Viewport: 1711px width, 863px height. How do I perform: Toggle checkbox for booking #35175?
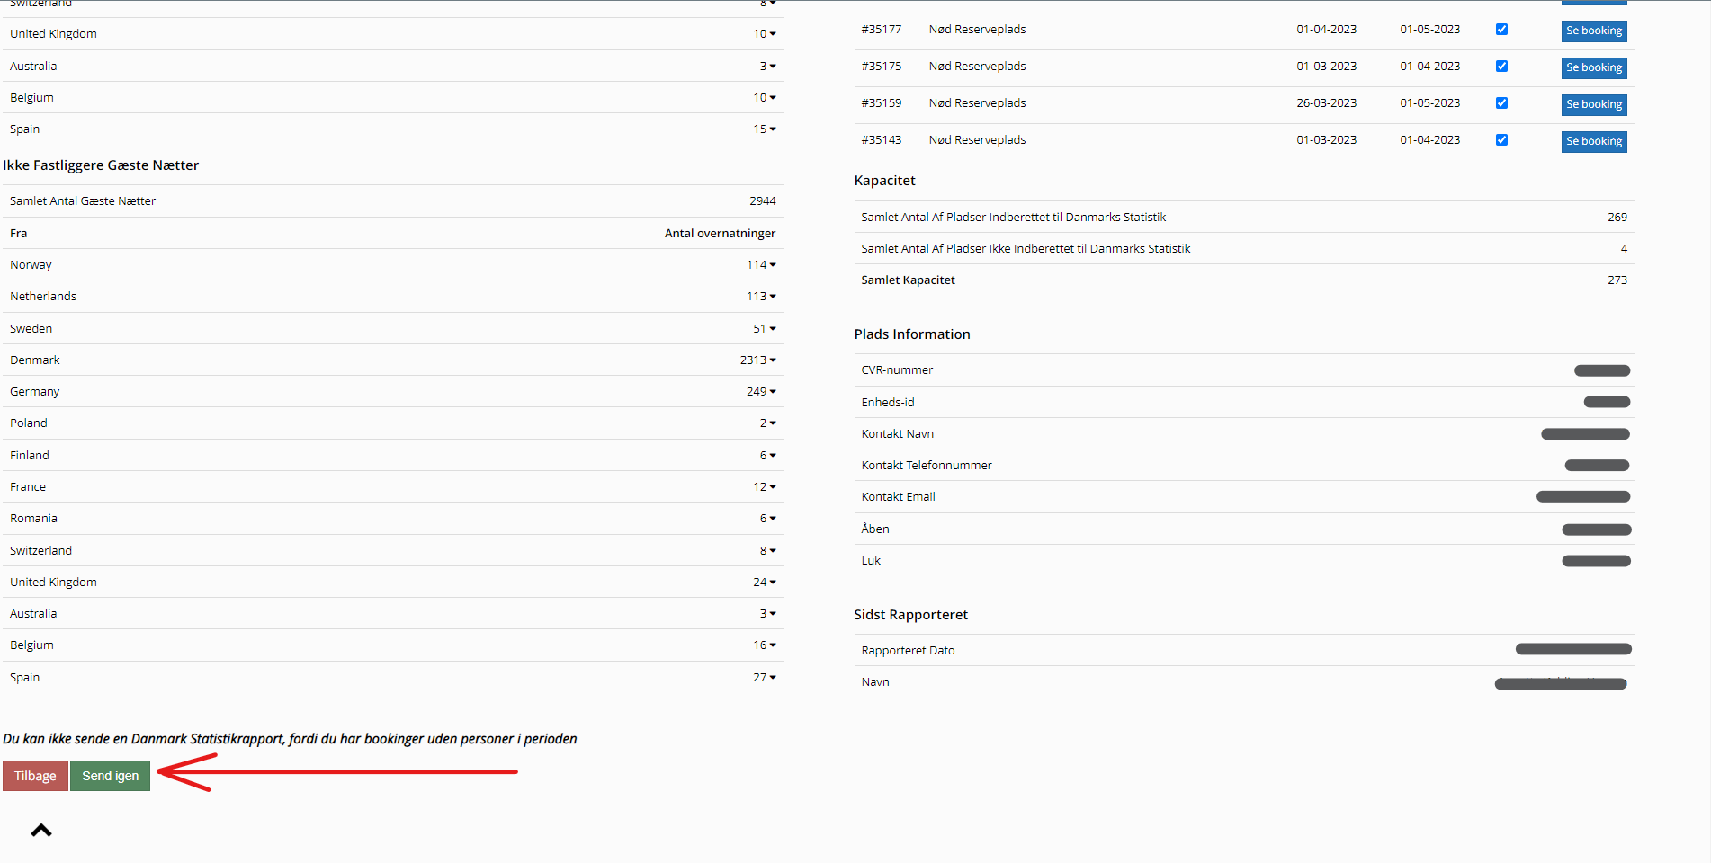pos(1501,67)
